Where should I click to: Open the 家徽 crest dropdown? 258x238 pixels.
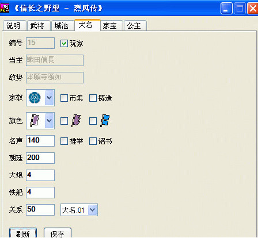point(49,98)
